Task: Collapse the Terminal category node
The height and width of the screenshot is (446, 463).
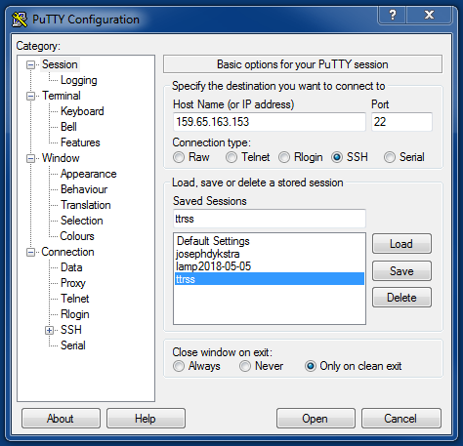Action: coord(30,96)
